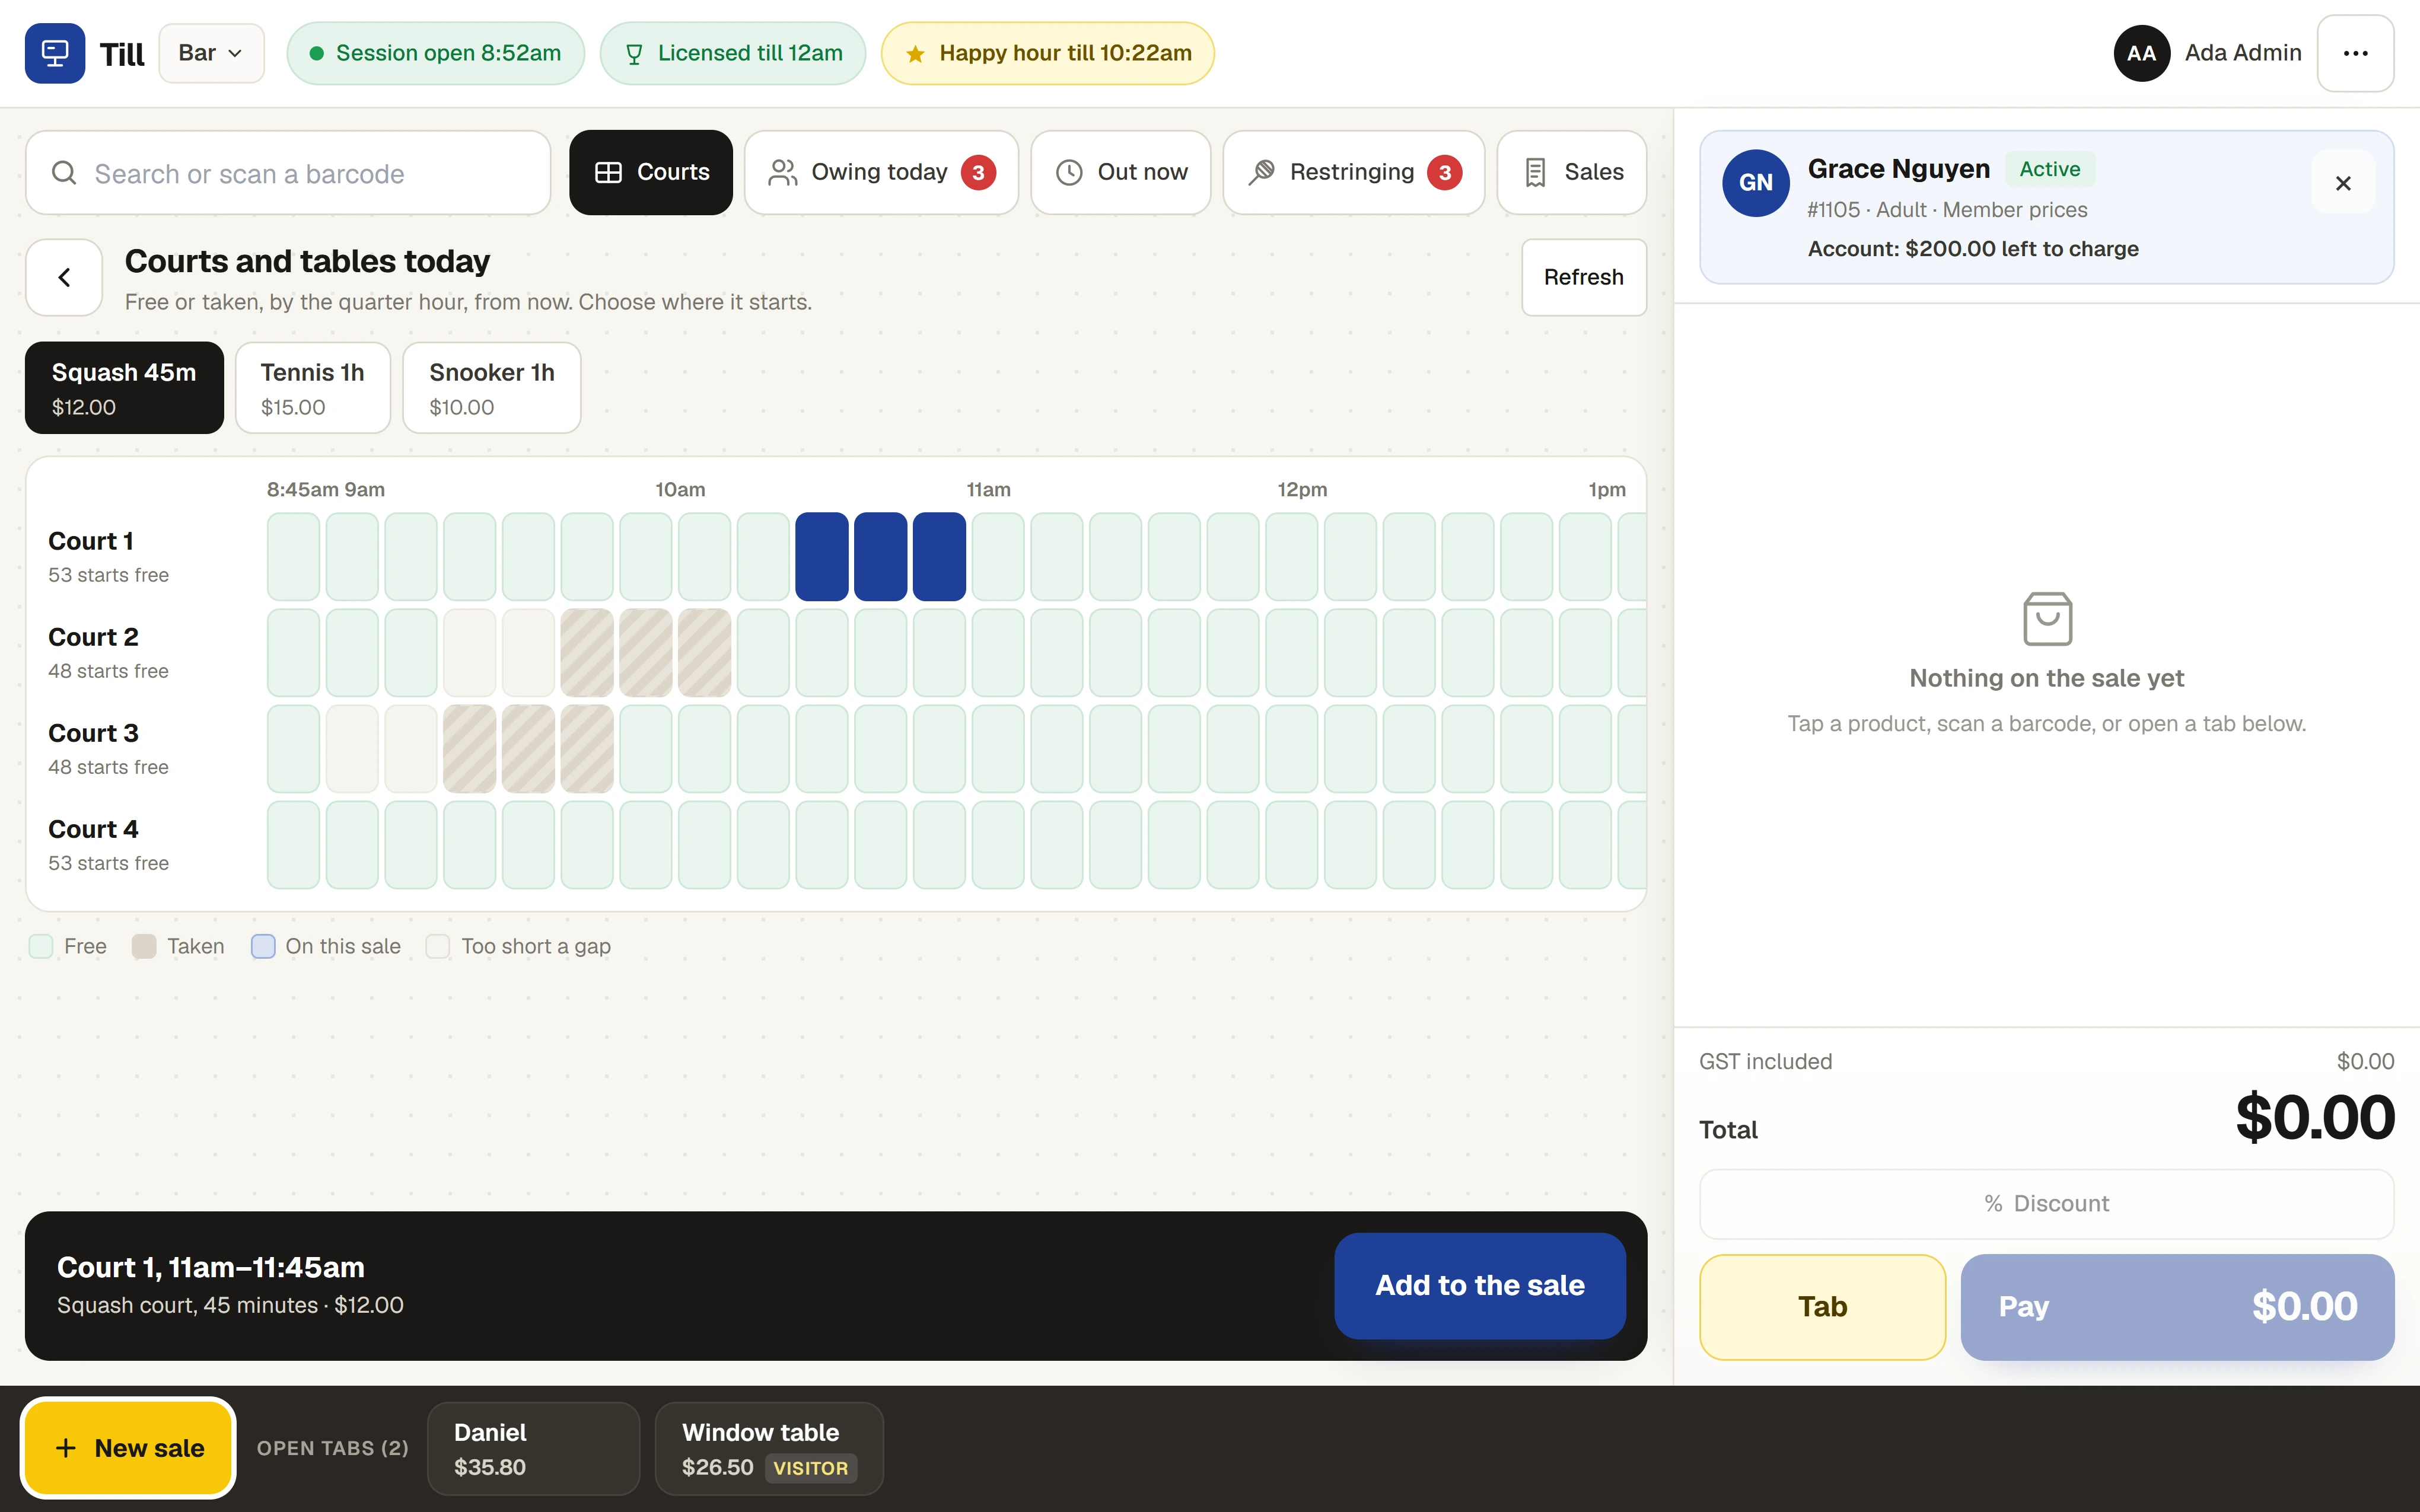Click the Taken legend swatch
The image size is (2420, 1512).
(144, 946)
